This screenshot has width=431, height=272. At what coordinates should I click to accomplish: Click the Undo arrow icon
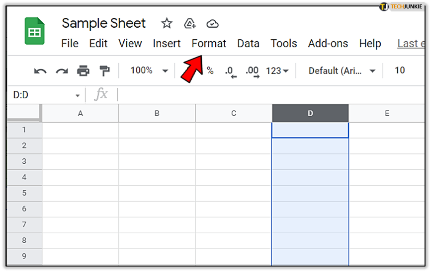click(40, 71)
